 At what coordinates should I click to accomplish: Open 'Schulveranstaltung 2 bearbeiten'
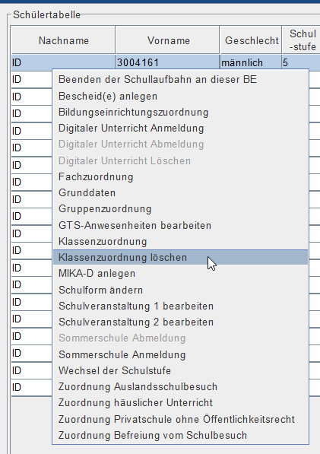point(180,322)
